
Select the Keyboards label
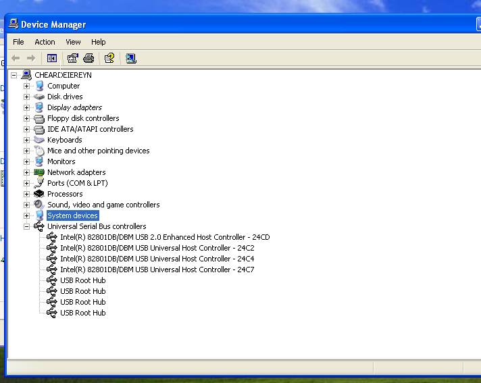point(65,140)
